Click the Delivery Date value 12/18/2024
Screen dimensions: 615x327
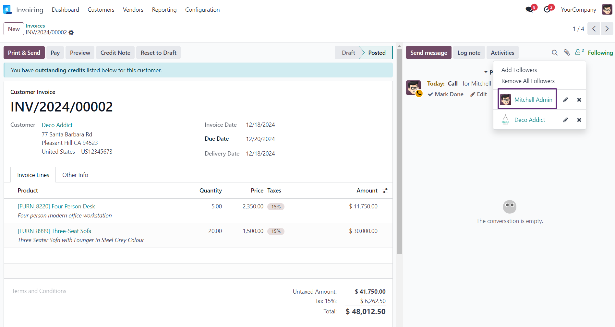[x=260, y=154]
